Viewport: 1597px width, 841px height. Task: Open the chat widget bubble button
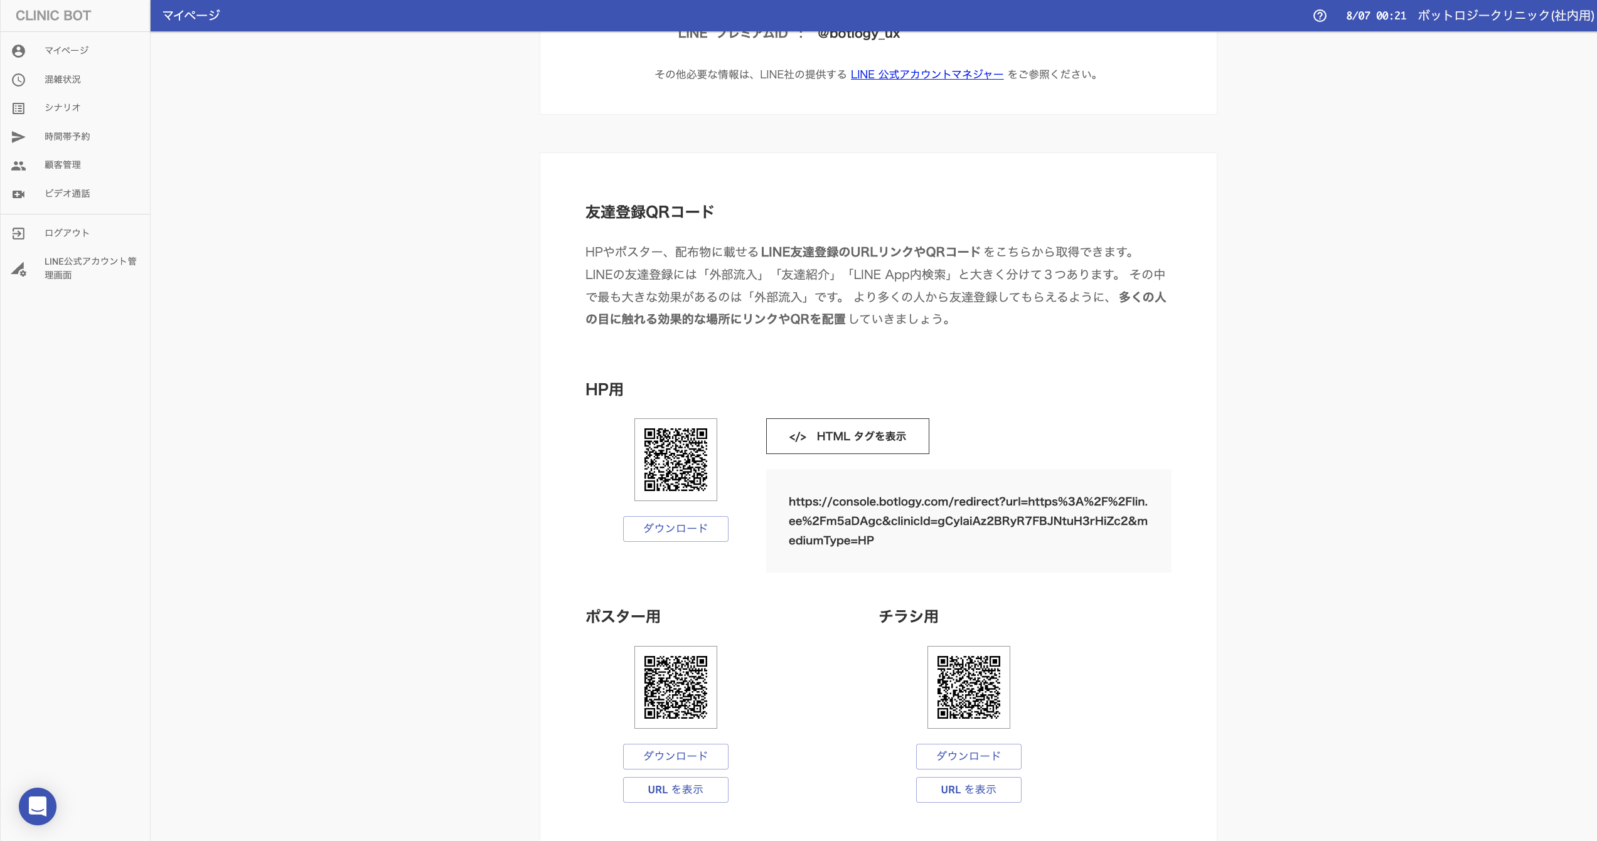[x=38, y=806]
